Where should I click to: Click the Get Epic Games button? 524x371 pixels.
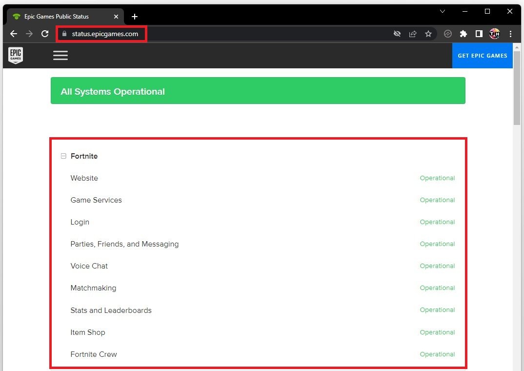click(x=482, y=56)
